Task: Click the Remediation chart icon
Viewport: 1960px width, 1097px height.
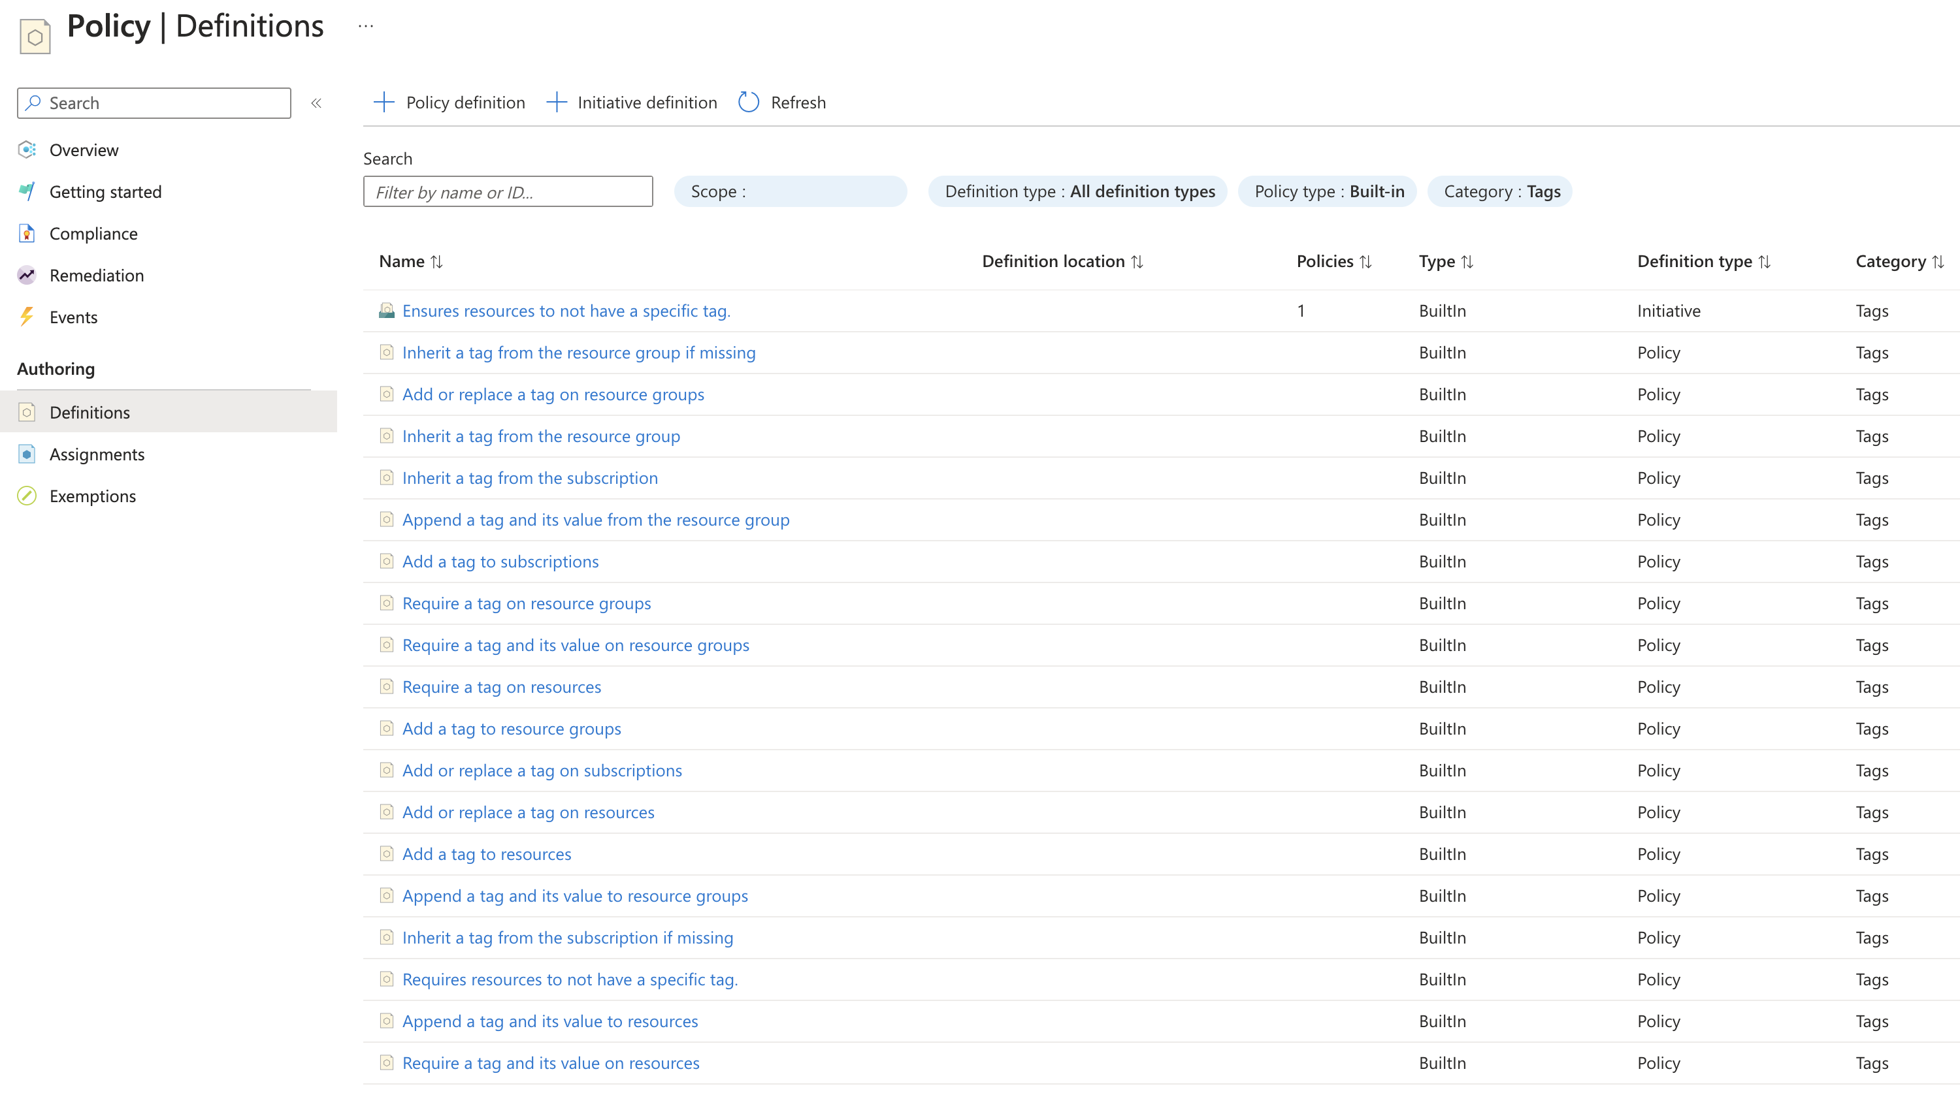Action: point(27,275)
